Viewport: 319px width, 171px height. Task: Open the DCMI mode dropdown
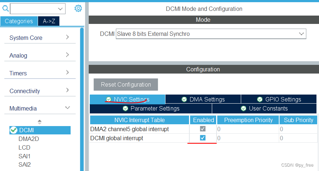211,34
